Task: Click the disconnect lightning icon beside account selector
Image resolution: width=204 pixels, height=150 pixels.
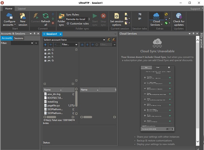Action: [x=114, y=40]
